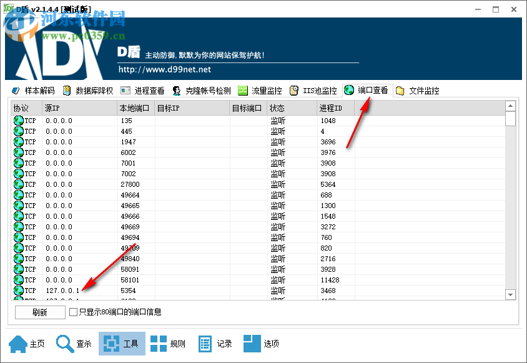Image resolution: width=527 pixels, height=363 pixels.
Task: Click globe icon in port 1947 row
Action: 19,142
